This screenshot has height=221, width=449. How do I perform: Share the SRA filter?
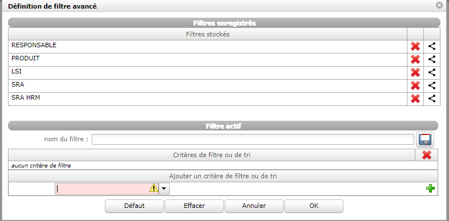pos(432,86)
